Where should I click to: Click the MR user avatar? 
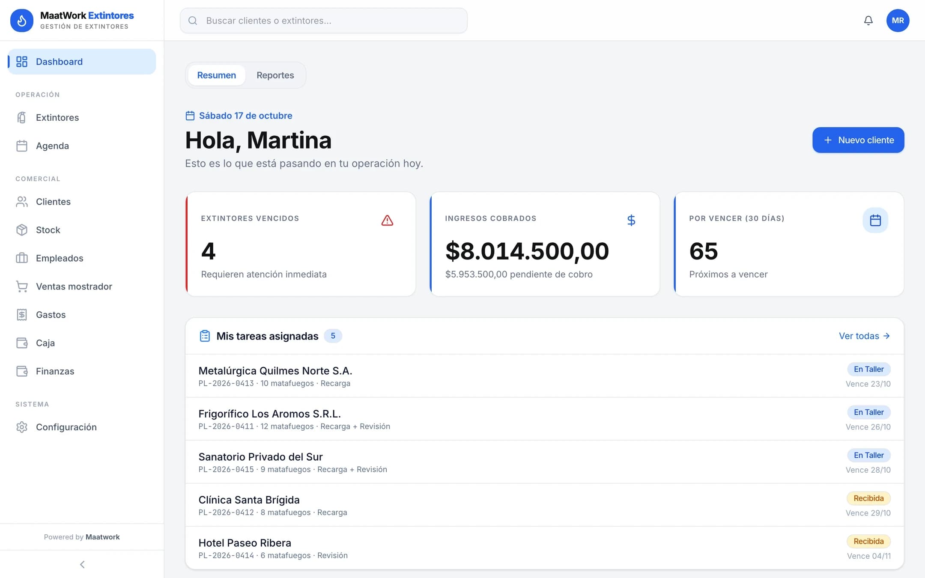898,21
